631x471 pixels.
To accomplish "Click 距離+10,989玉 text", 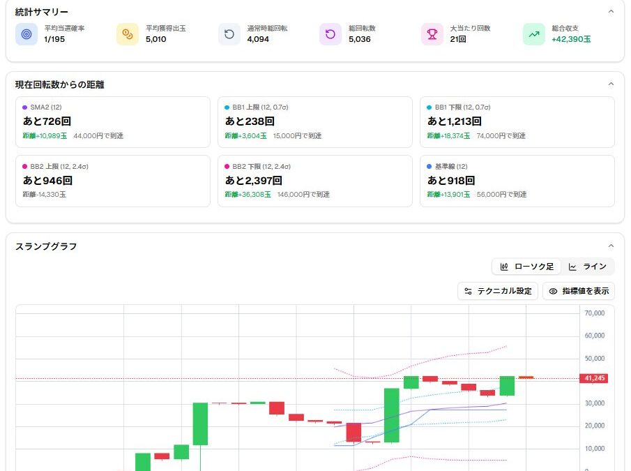I will pos(45,136).
